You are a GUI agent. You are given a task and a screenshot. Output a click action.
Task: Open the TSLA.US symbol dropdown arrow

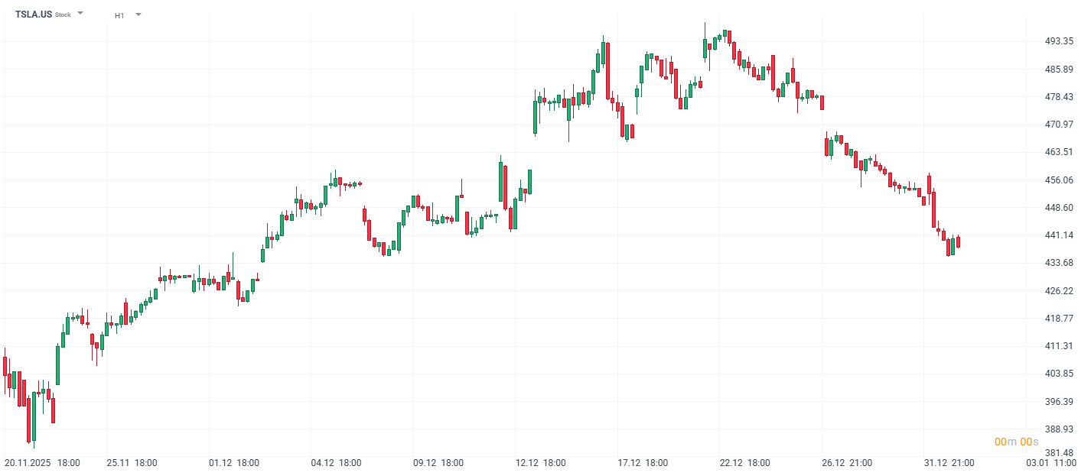tap(80, 14)
